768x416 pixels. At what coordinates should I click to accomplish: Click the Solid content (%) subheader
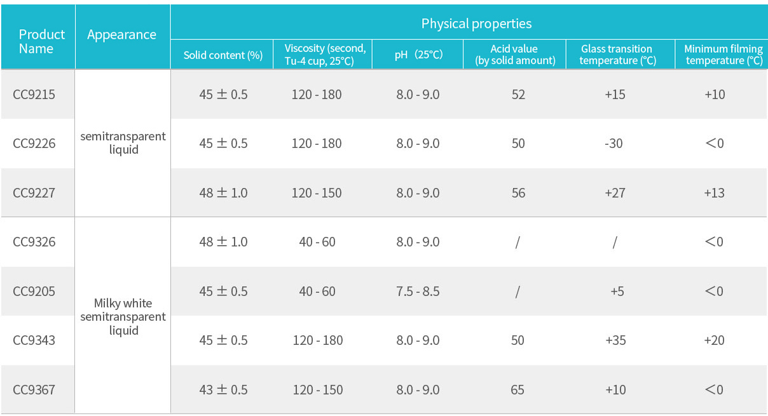point(223,55)
